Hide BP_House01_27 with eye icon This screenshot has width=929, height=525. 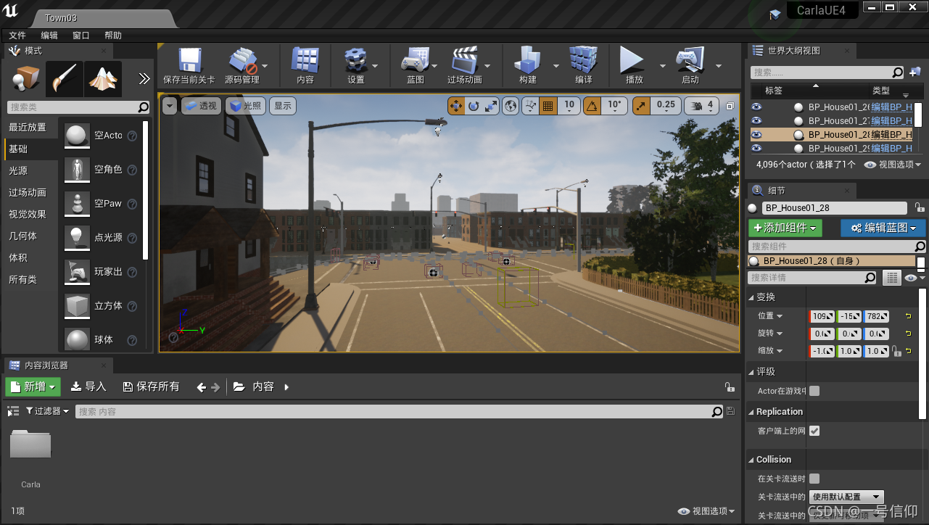tap(756, 120)
